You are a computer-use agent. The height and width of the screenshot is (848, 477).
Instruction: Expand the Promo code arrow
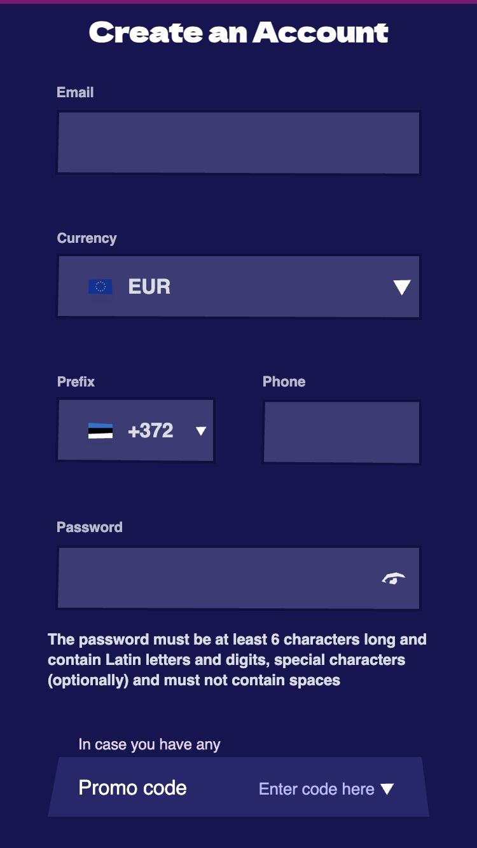pyautogui.click(x=387, y=789)
